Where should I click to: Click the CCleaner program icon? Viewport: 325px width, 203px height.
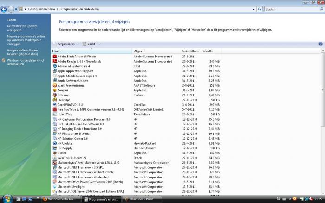(x=54, y=95)
